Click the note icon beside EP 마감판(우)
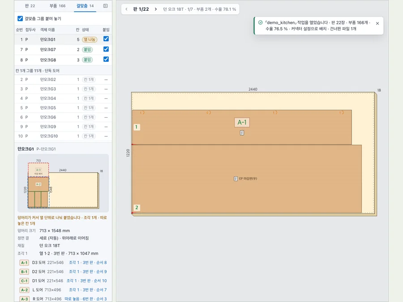Viewport: 403px width, 302px height. (x=236, y=179)
